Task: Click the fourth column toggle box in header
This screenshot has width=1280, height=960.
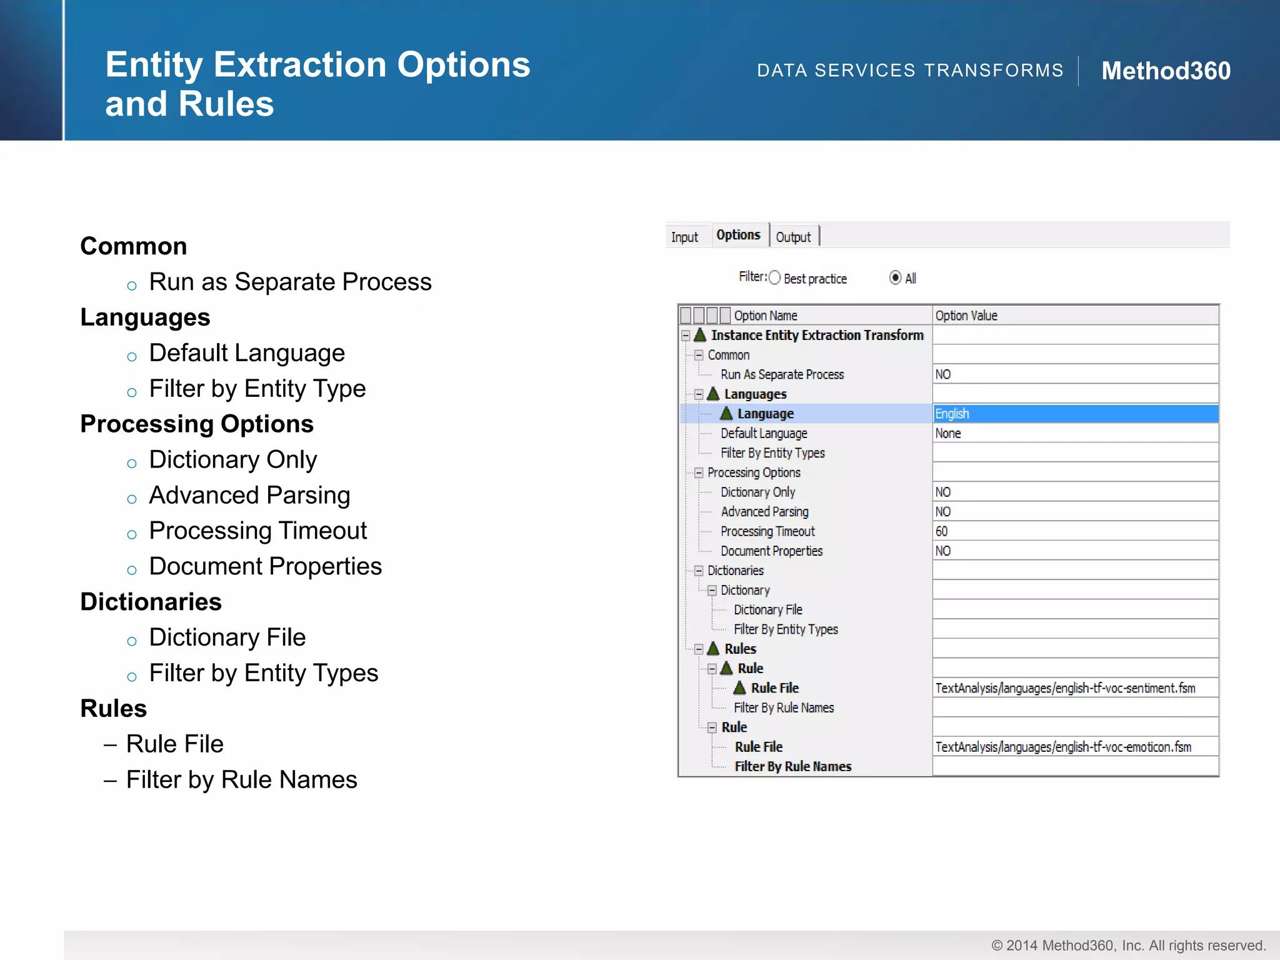Action: [x=725, y=315]
